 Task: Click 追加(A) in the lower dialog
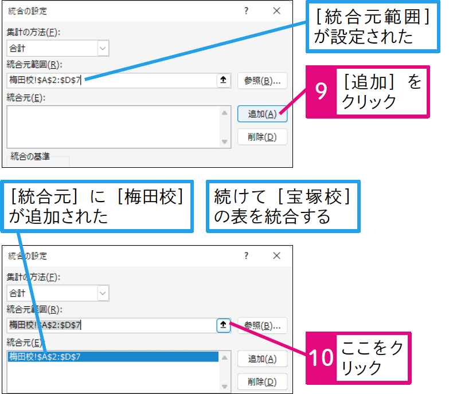click(262, 359)
